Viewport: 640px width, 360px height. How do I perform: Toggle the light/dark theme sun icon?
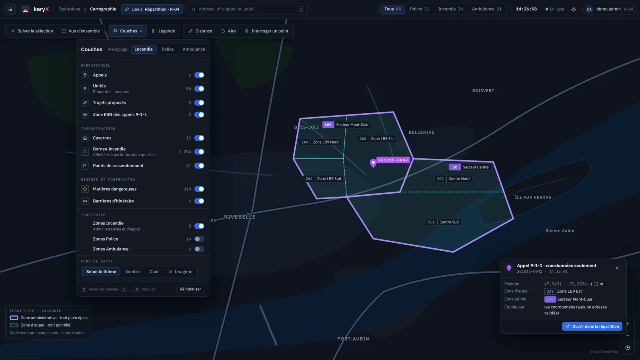[x=574, y=9]
